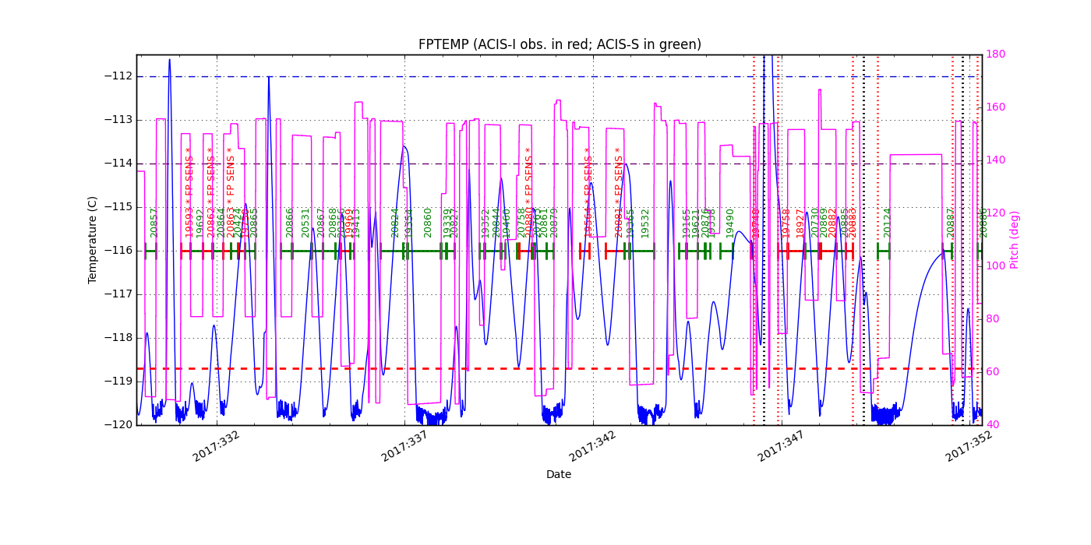This screenshot has height=545, width=1091.
Task: Click the plot title mentioning ACIS-I observations
Action: point(560,45)
